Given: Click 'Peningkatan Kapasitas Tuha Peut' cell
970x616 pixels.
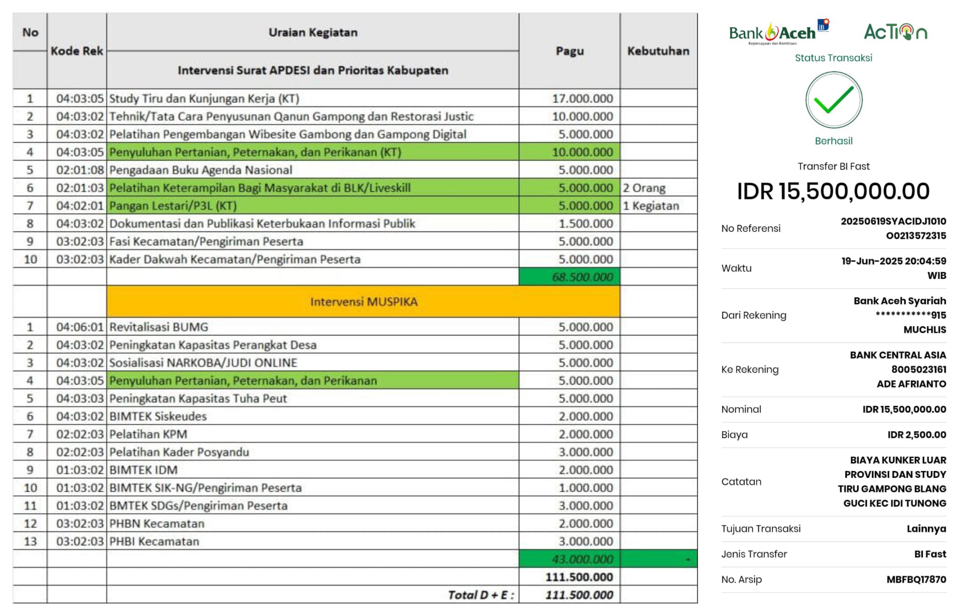Looking at the screenshot, I should (x=312, y=398).
